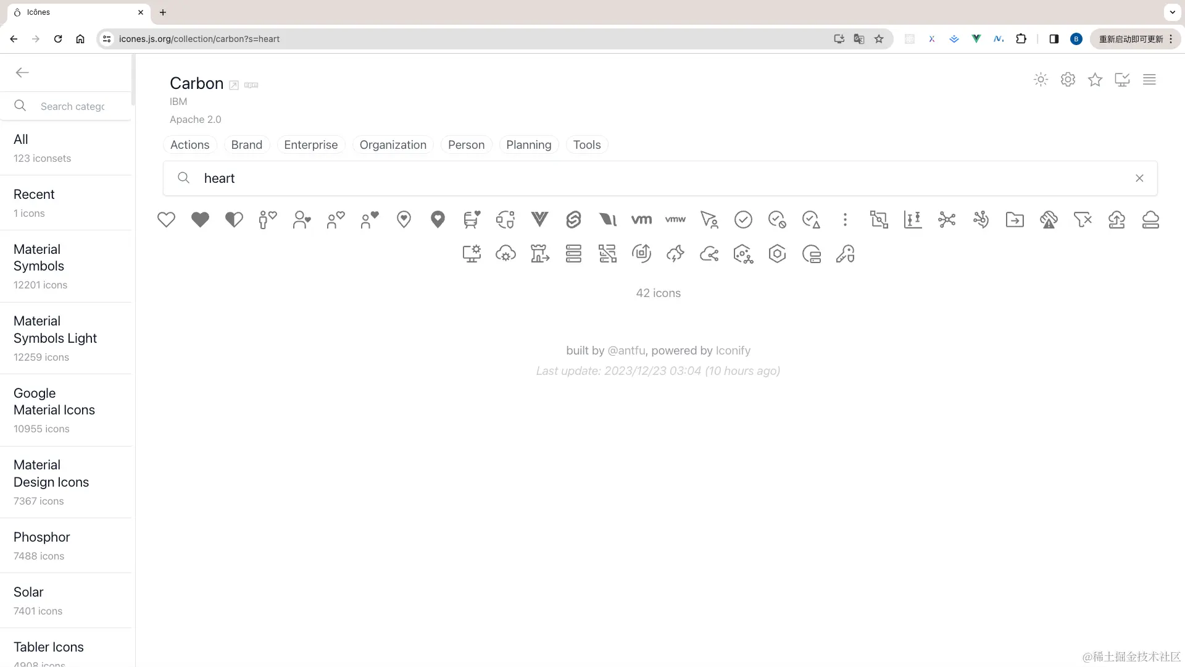Click the Iconify powered-by link
Image resolution: width=1185 pixels, height=667 pixels.
coord(733,351)
